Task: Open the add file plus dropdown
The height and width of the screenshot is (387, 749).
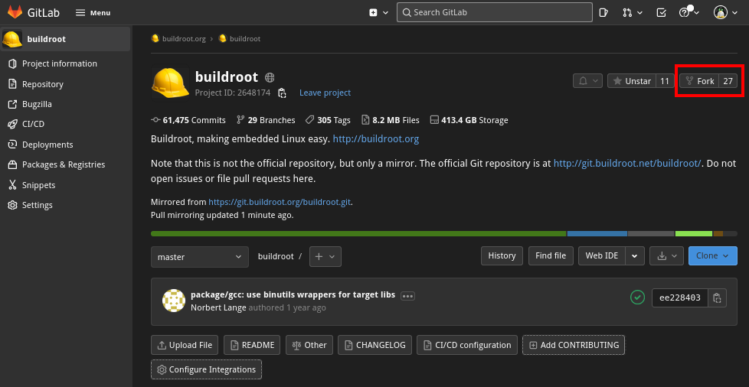Action: 325,257
